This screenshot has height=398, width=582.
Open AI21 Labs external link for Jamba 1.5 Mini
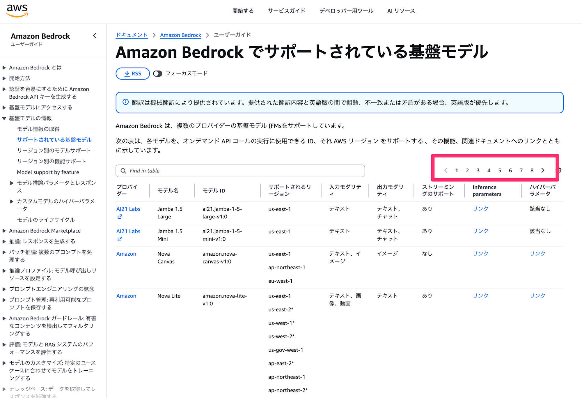(120, 239)
